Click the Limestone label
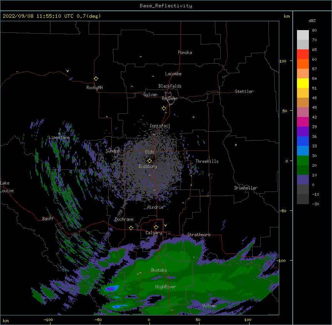Image resolution: width=332 pixels, height=325 pixels. 59,137
